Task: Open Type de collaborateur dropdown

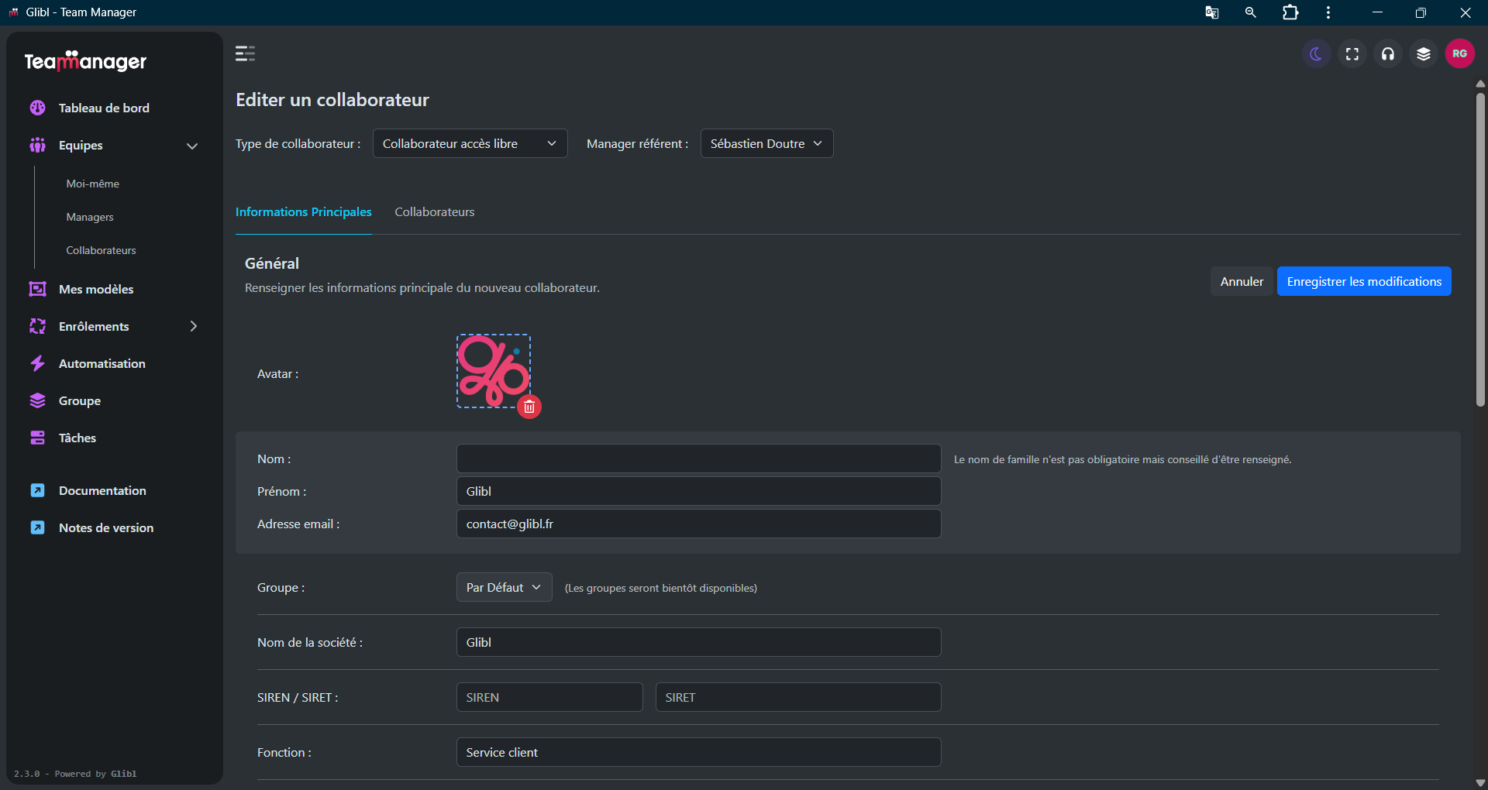Action: pyautogui.click(x=470, y=143)
